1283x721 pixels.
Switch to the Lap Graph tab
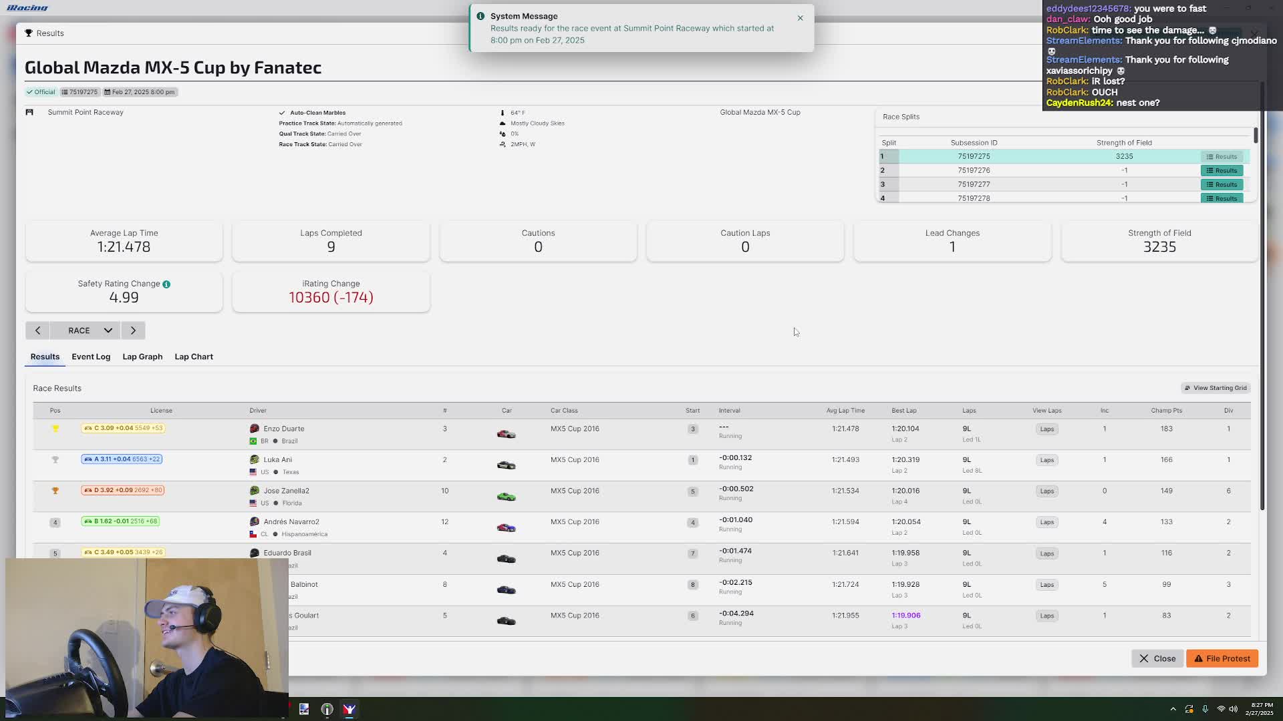click(142, 356)
